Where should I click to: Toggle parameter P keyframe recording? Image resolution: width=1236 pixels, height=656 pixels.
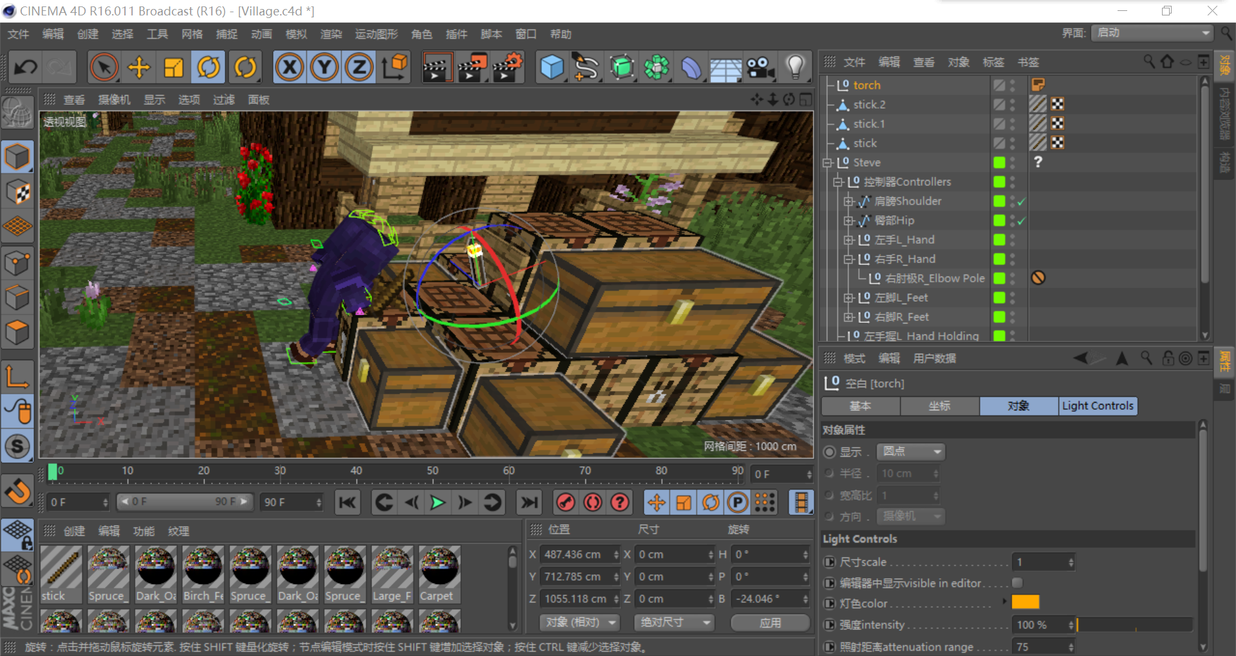(738, 502)
